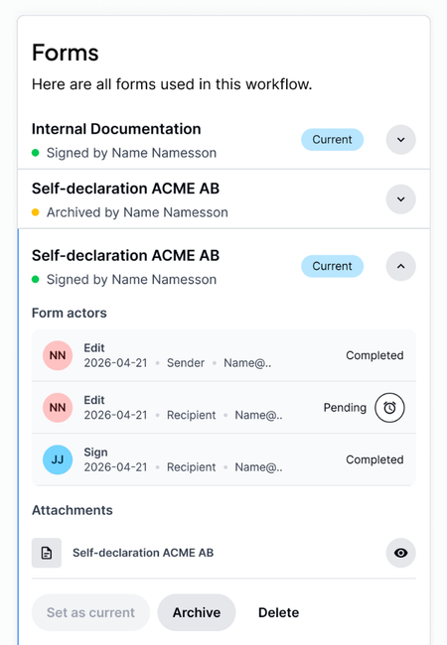Click the NN avatar of Pending actor
447x645 pixels.
pyautogui.click(x=58, y=408)
